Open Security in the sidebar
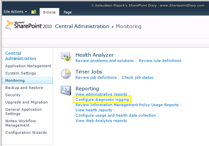 [x=13, y=95]
